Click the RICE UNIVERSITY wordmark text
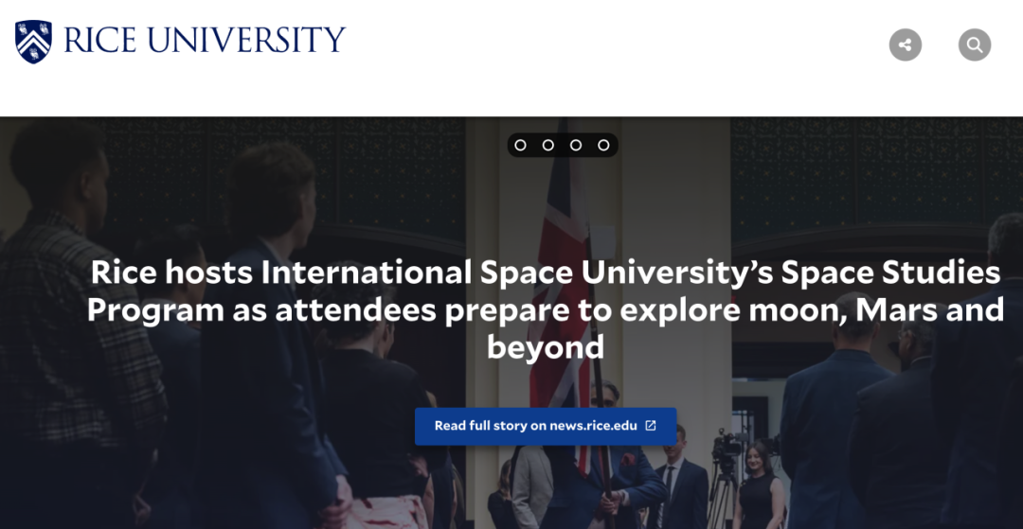Image resolution: width=1023 pixels, height=529 pixels. tap(204, 41)
